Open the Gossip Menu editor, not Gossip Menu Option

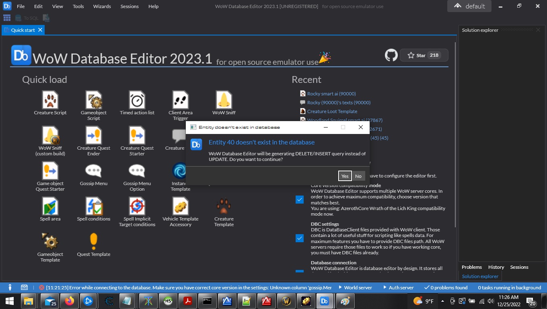click(94, 174)
